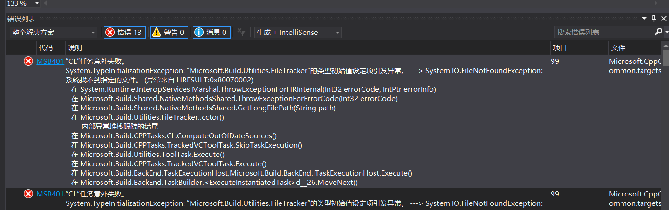
Task: Click the search magnifier icon
Action: click(x=658, y=32)
